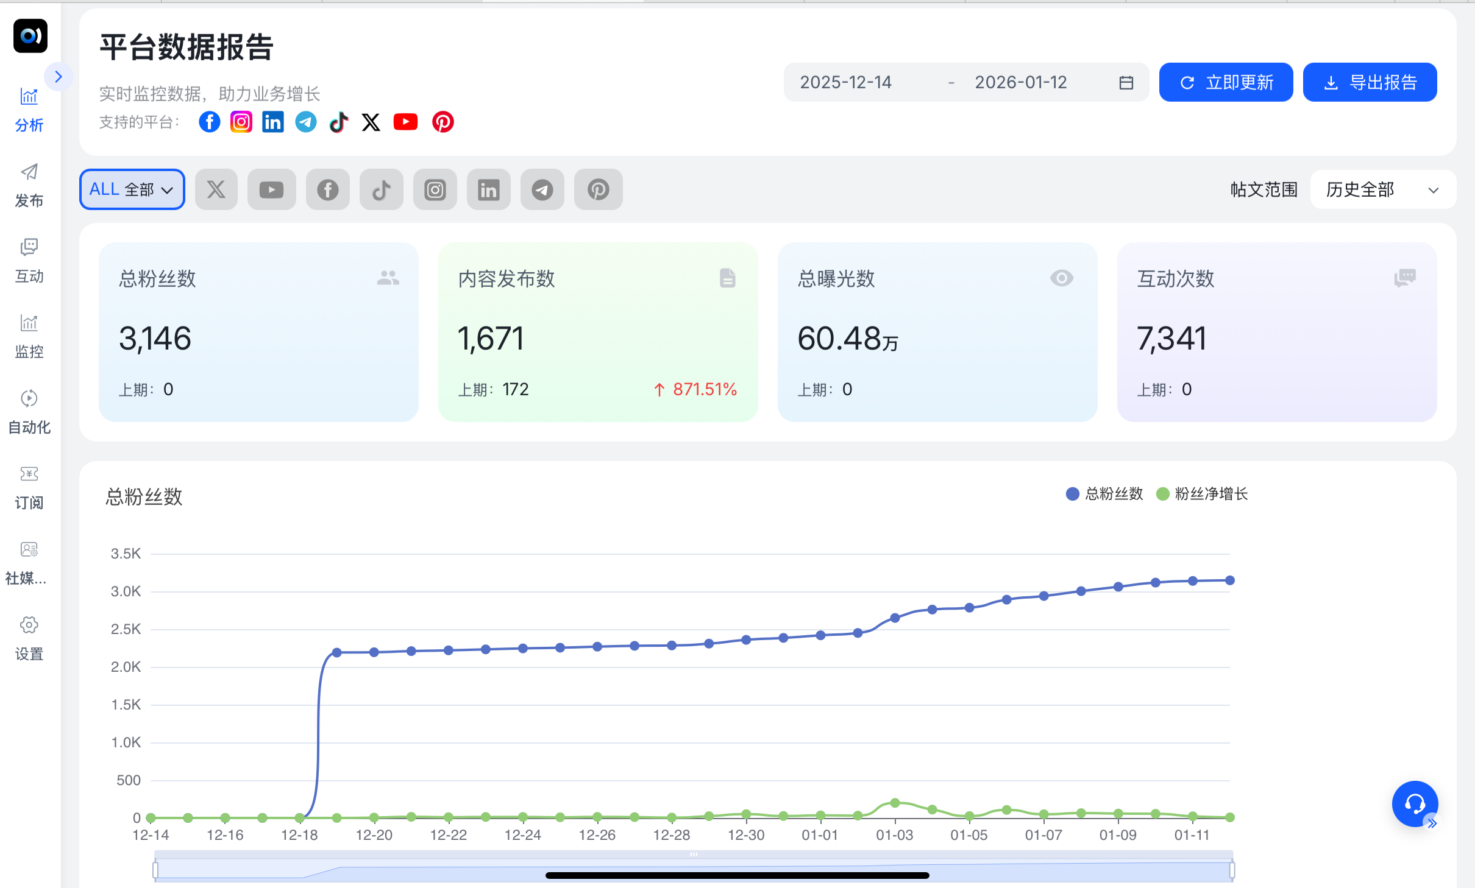
Task: Filter report by TikTok platform
Action: coord(381,189)
